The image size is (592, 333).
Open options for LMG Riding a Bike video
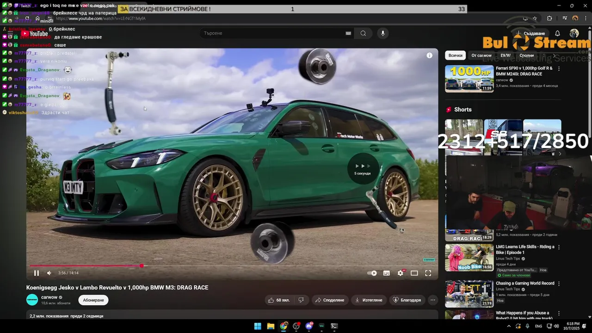click(559, 247)
